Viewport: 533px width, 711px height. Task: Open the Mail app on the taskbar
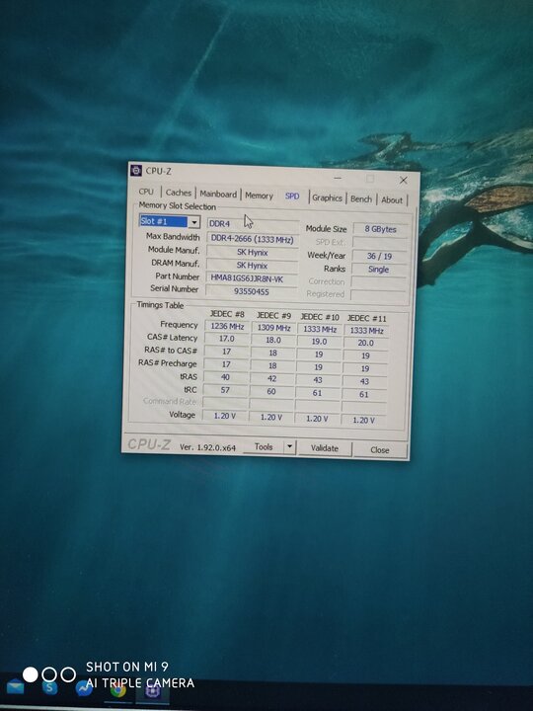pyautogui.click(x=15, y=687)
